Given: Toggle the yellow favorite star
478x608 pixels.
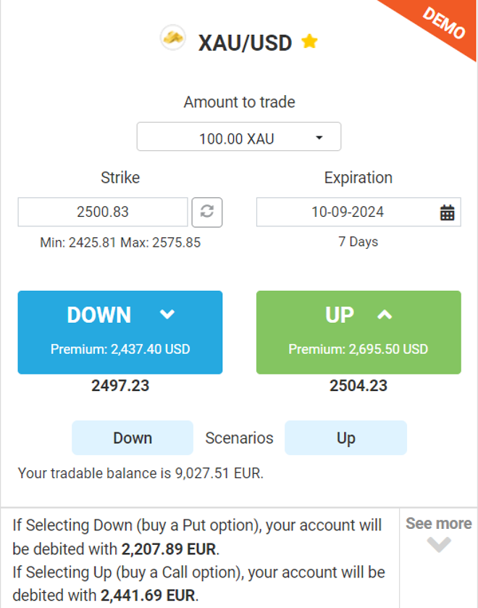Looking at the screenshot, I should pyautogui.click(x=310, y=41).
